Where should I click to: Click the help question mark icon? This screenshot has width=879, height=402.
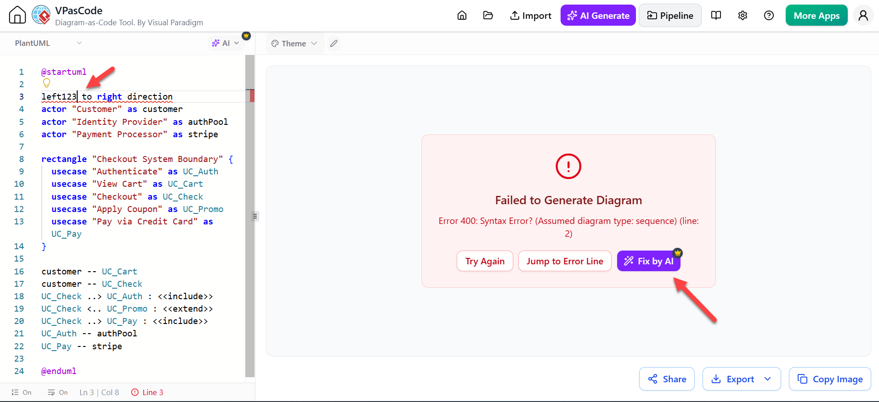769,16
